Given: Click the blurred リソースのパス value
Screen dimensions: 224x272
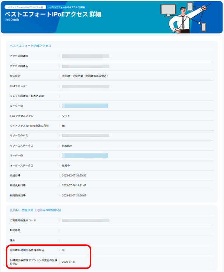Looking at the screenshot, I should 86,135.
